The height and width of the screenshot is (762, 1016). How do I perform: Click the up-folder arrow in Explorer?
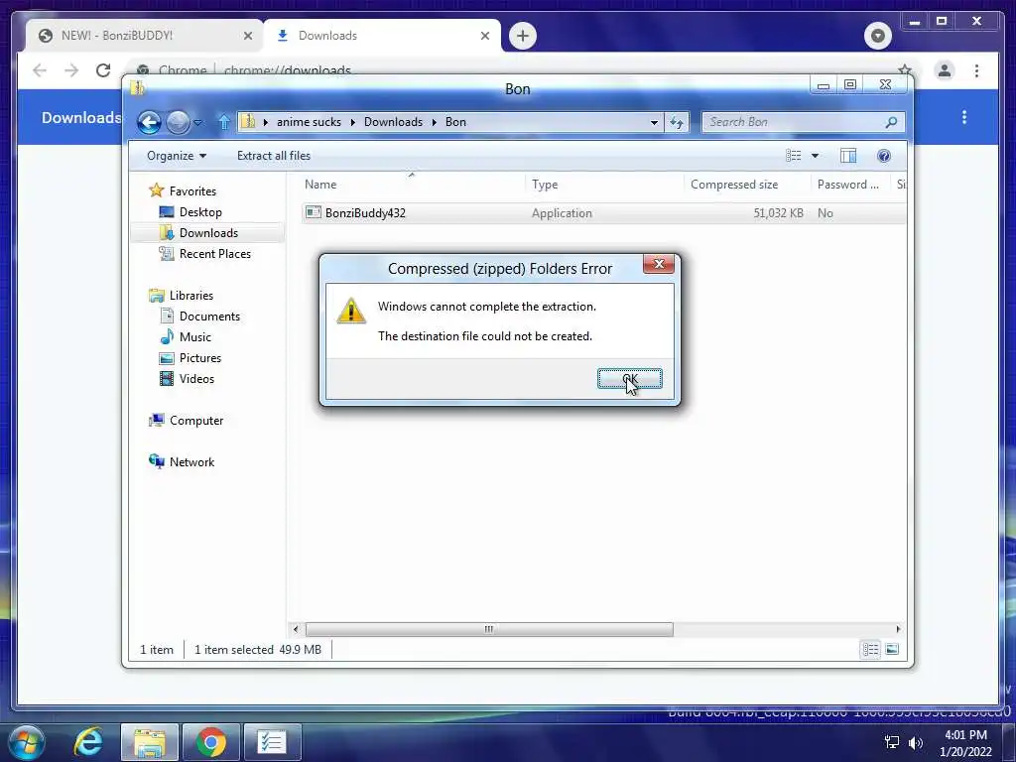(223, 122)
